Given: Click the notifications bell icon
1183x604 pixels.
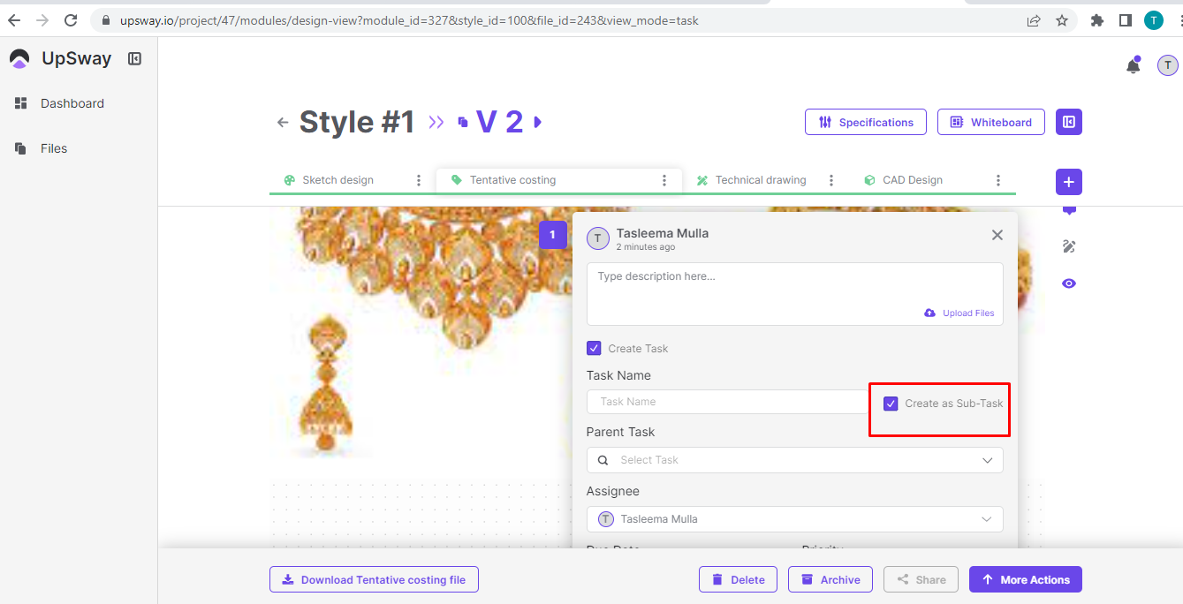Looking at the screenshot, I should click(x=1133, y=65).
